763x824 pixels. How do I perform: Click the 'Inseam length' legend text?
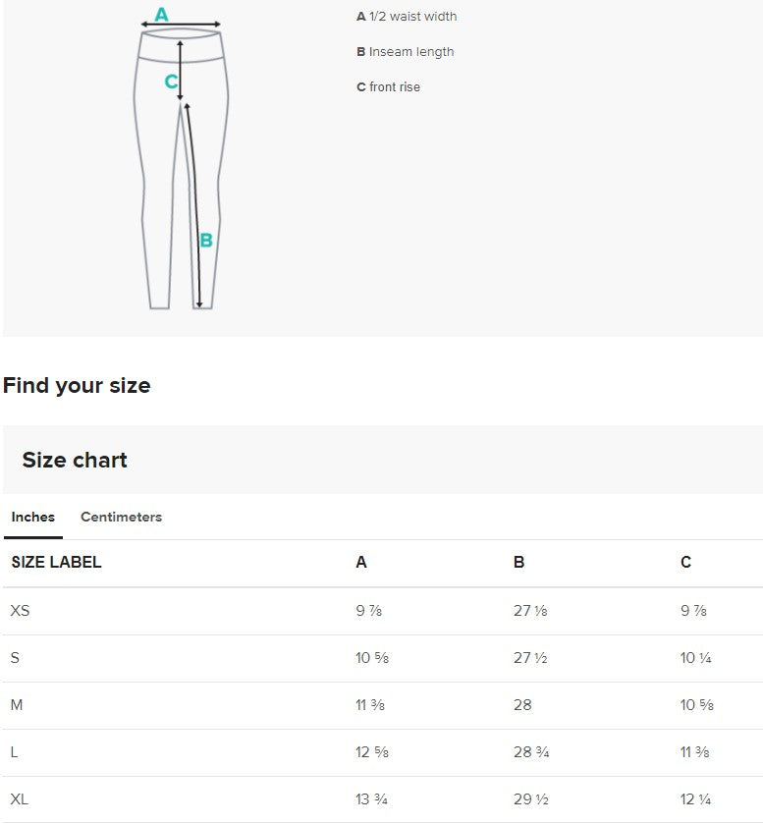click(x=411, y=52)
